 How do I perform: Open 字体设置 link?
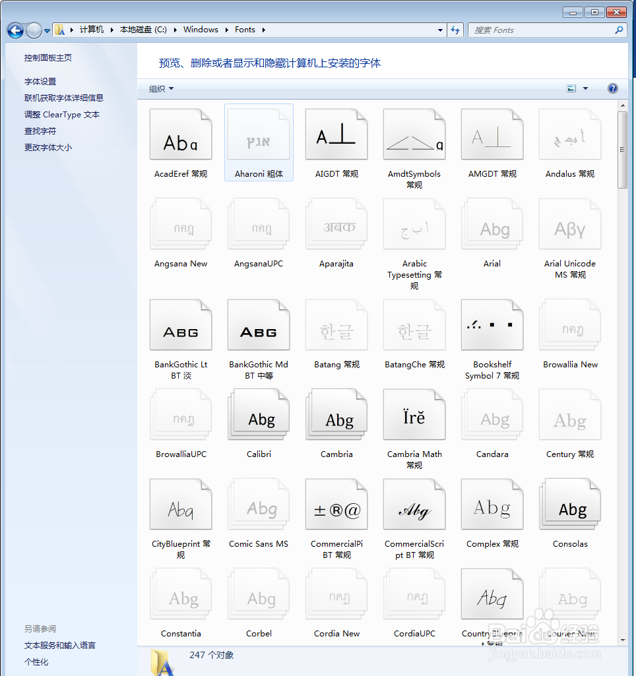[40, 82]
